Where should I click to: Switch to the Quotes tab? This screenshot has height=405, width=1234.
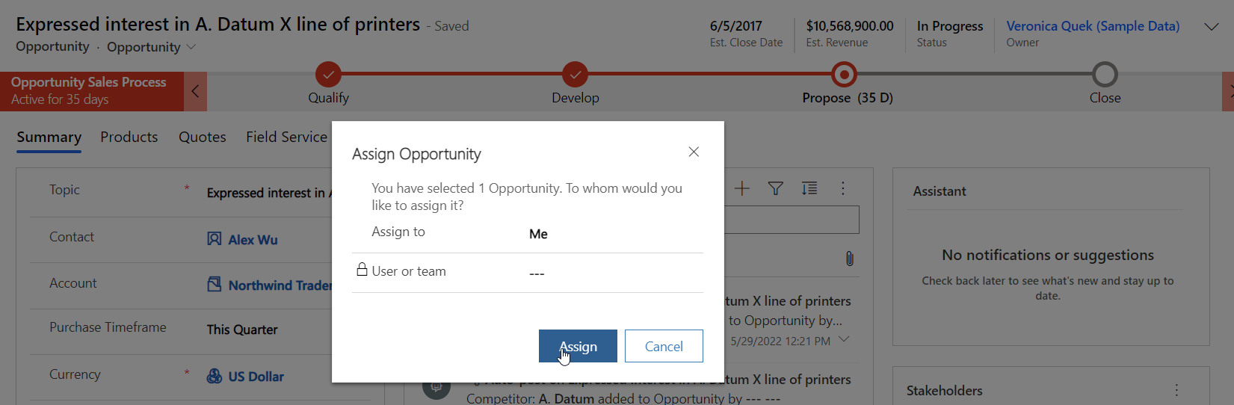203,137
